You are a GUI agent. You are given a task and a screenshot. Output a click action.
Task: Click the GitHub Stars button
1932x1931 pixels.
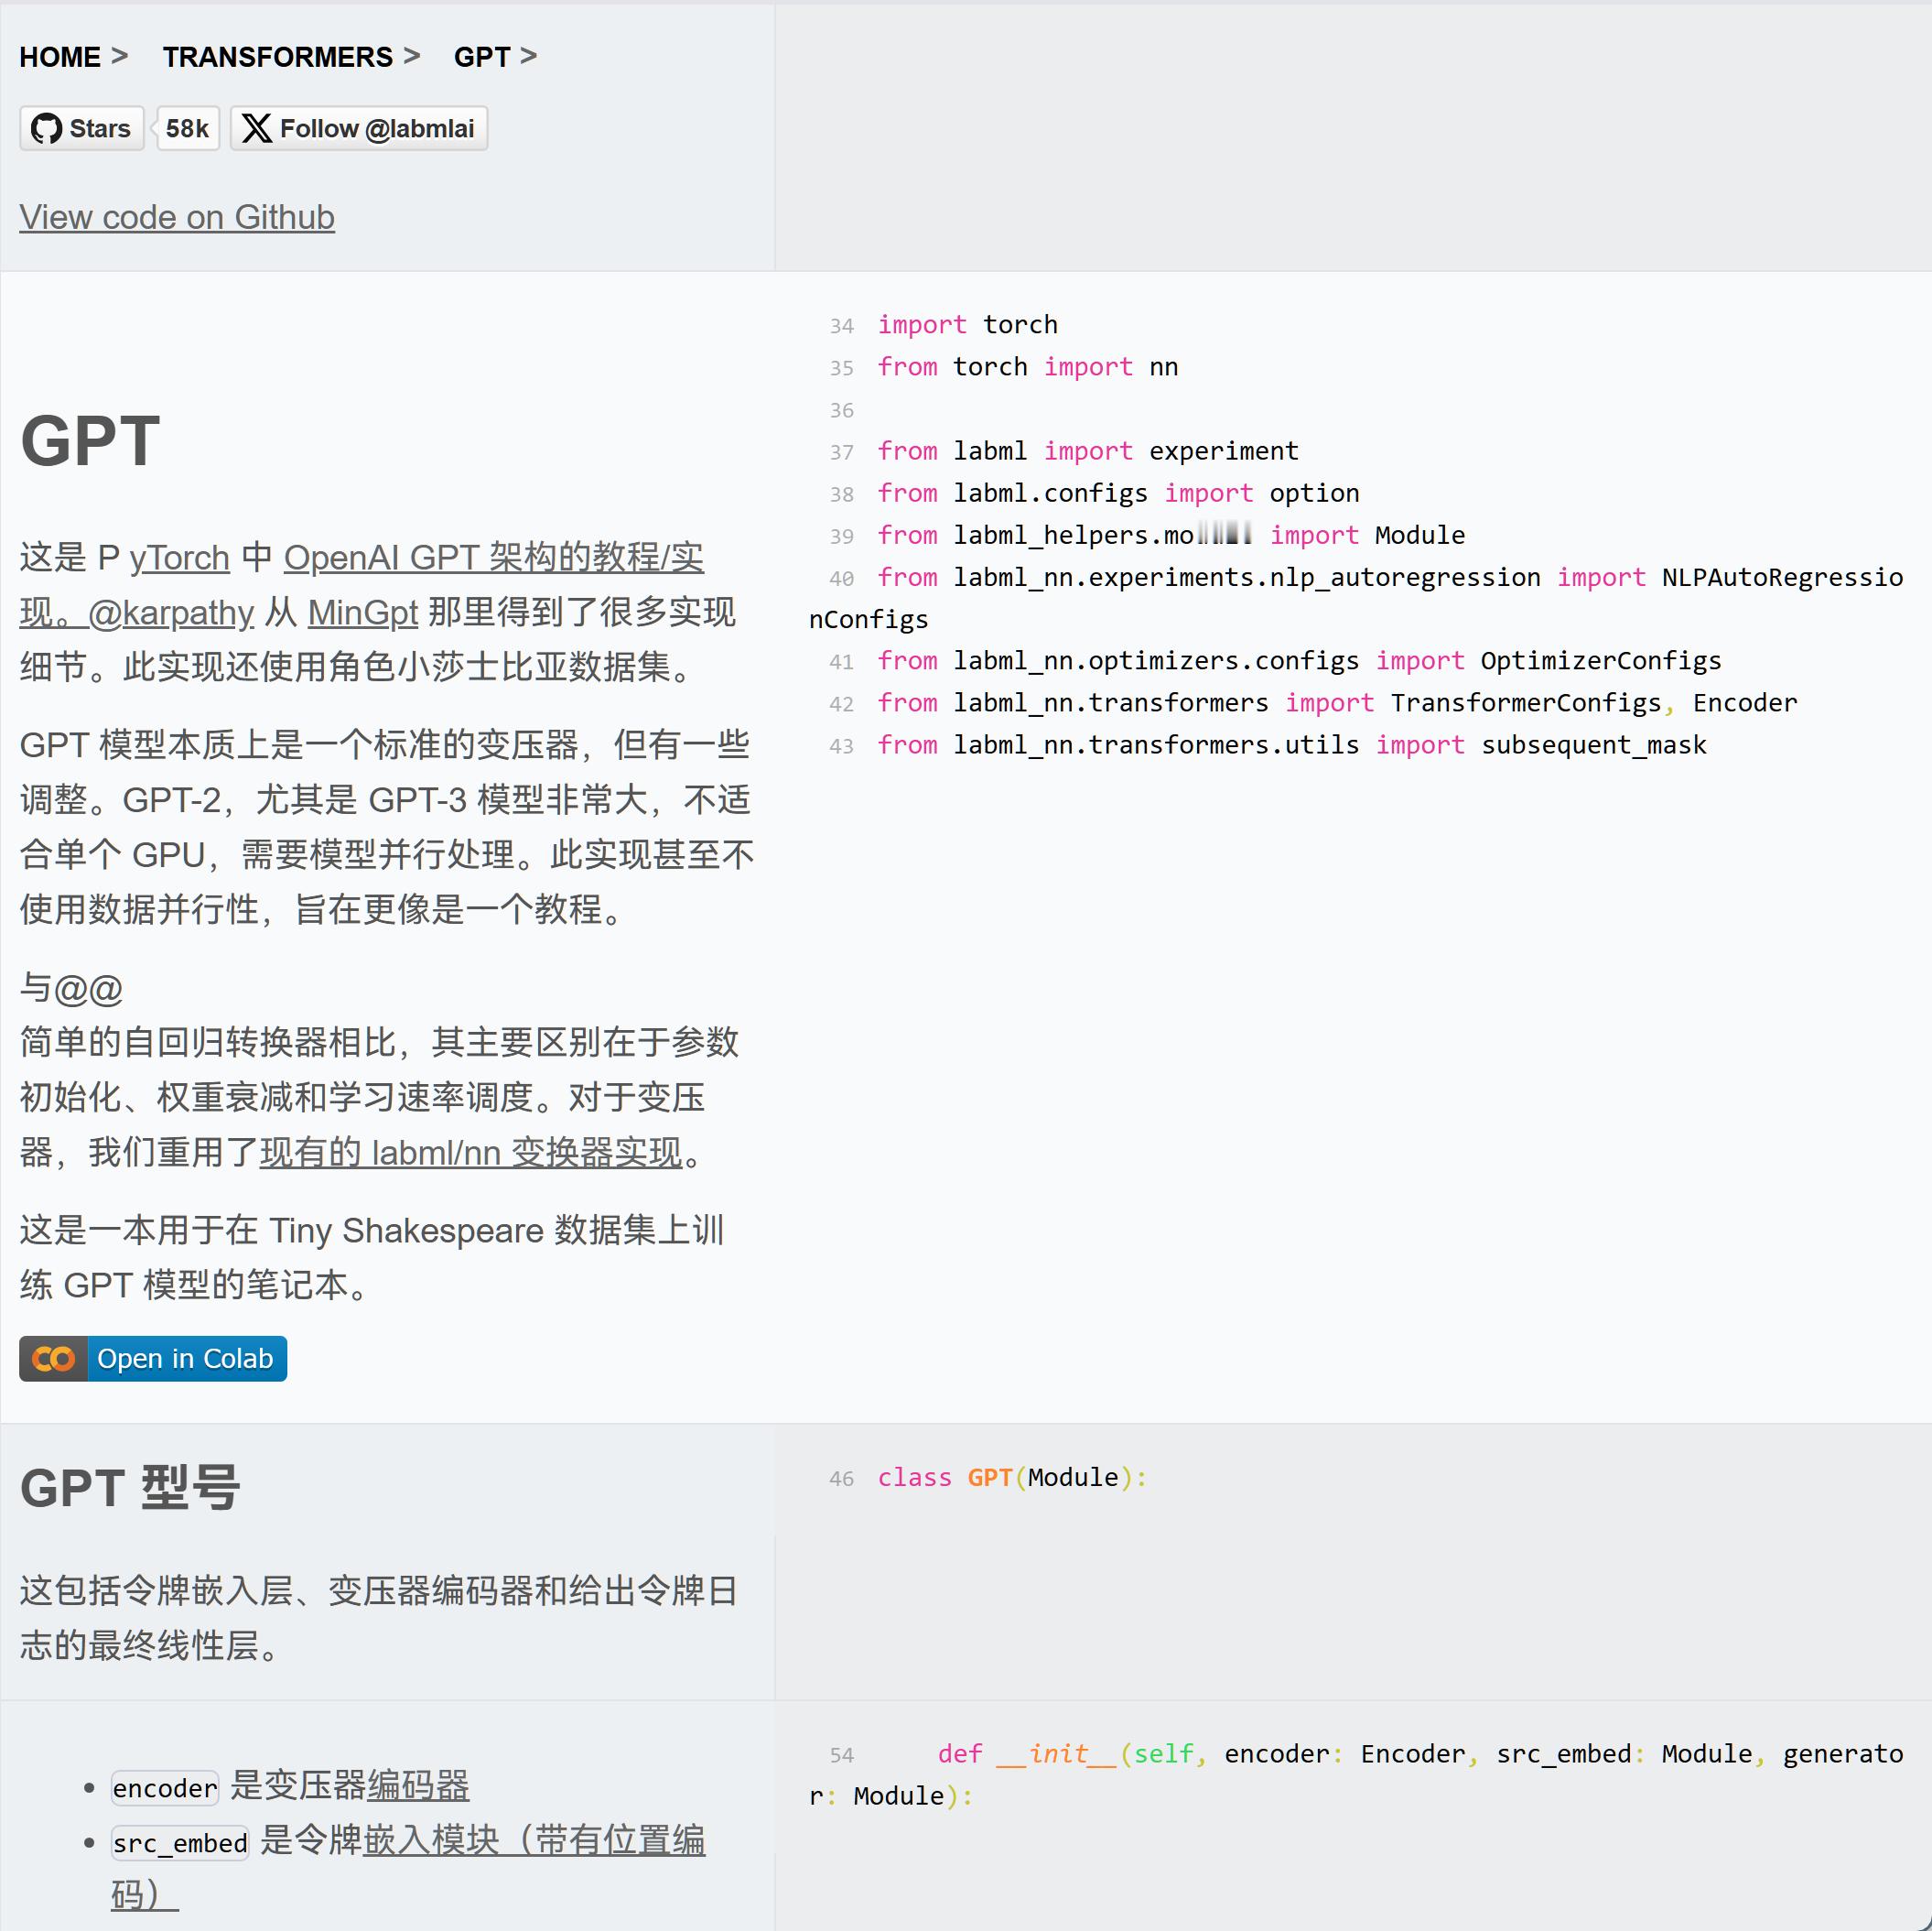pos(82,128)
